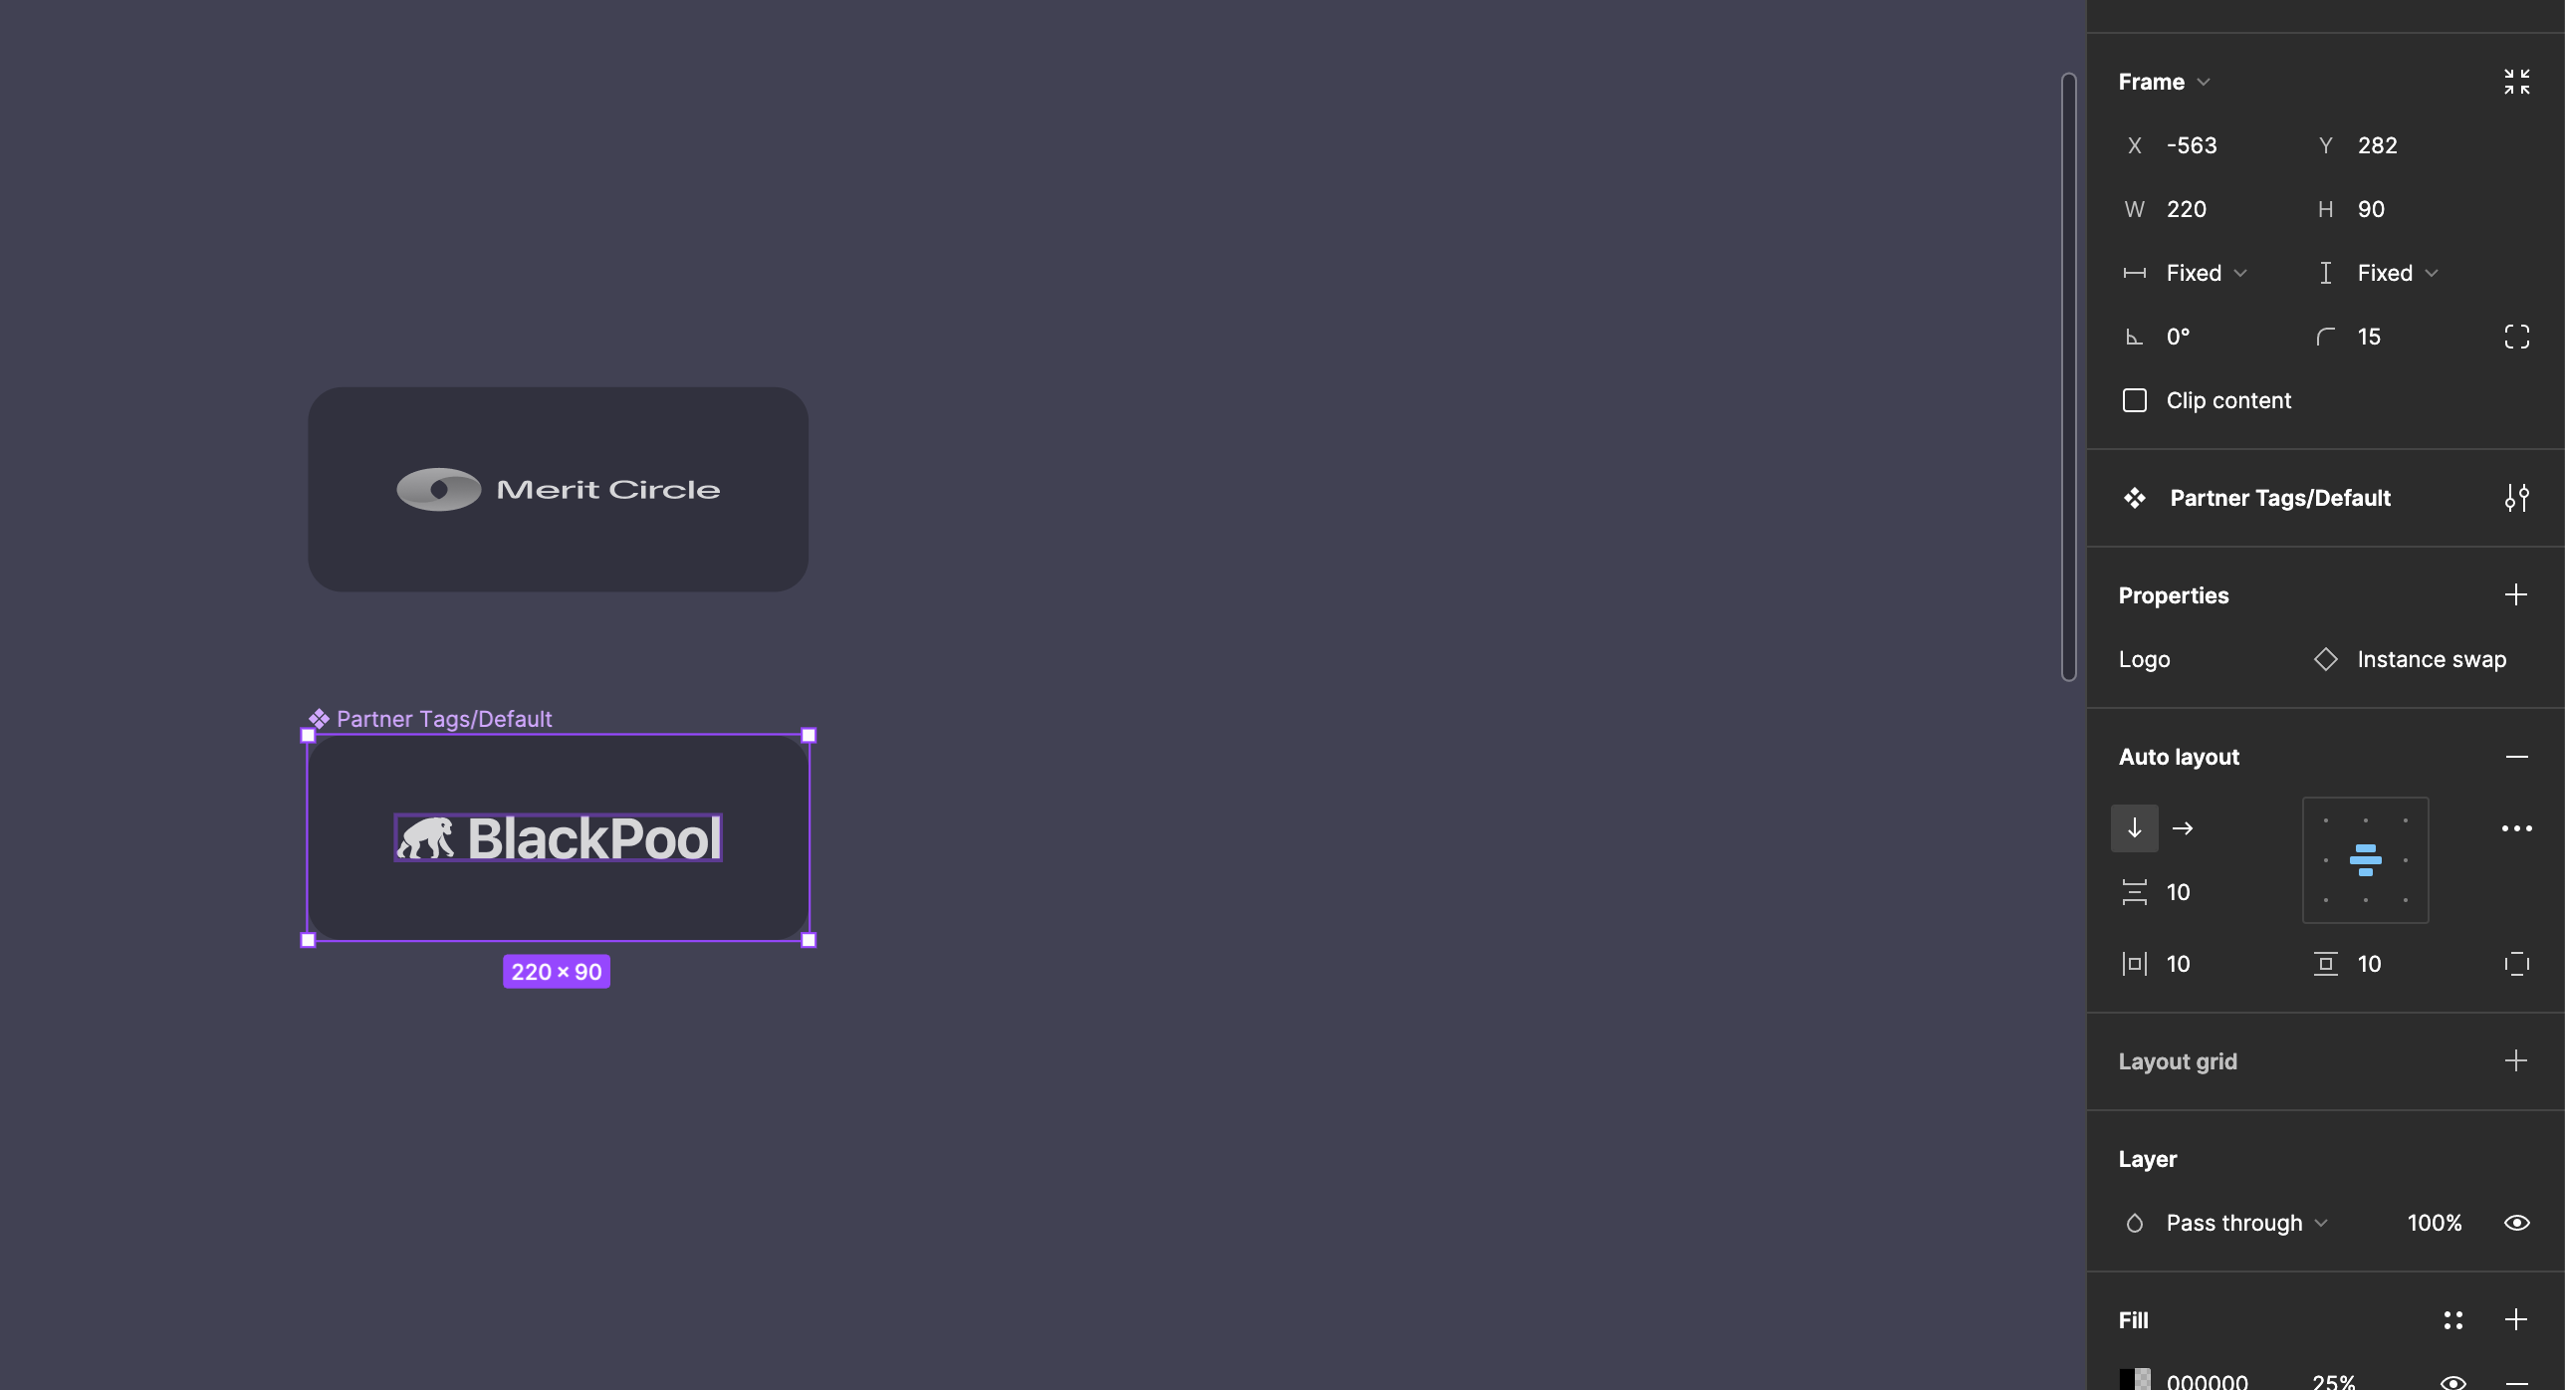Click the Partner Tags/Default component icon
The image size is (2565, 1390).
2134,498
